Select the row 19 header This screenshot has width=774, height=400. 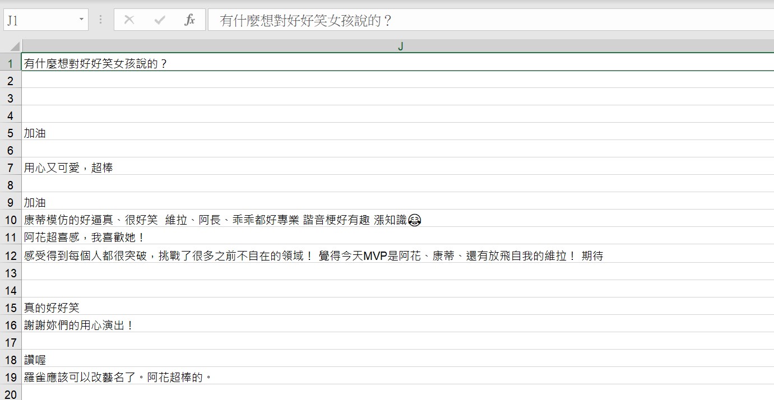11,377
